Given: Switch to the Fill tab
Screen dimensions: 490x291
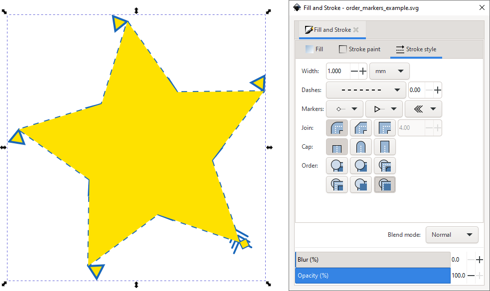Looking at the screenshot, I should tap(314, 49).
